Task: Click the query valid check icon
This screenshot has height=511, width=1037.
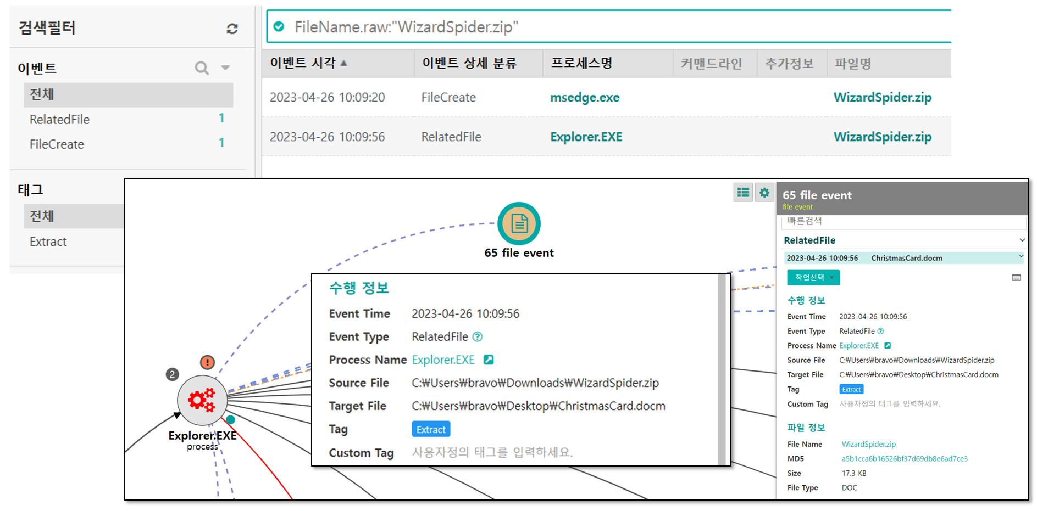Action: (x=279, y=26)
